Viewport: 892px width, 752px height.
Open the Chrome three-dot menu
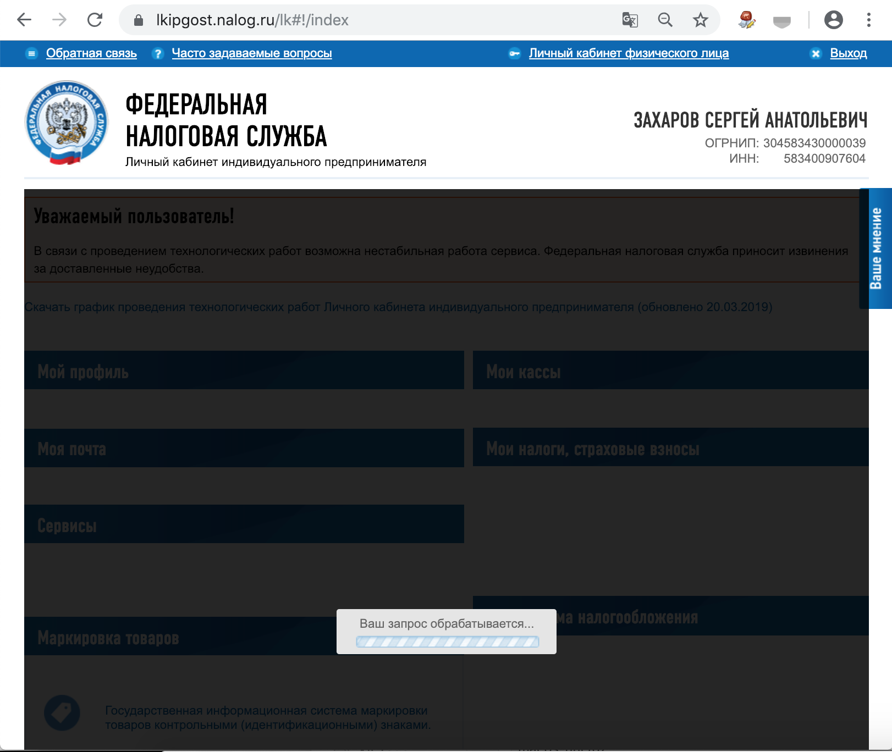click(x=869, y=20)
